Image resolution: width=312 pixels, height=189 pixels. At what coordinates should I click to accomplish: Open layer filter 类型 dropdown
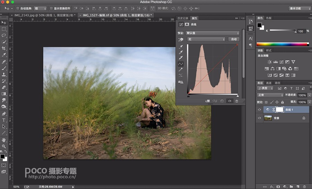pyautogui.click(x=266, y=88)
